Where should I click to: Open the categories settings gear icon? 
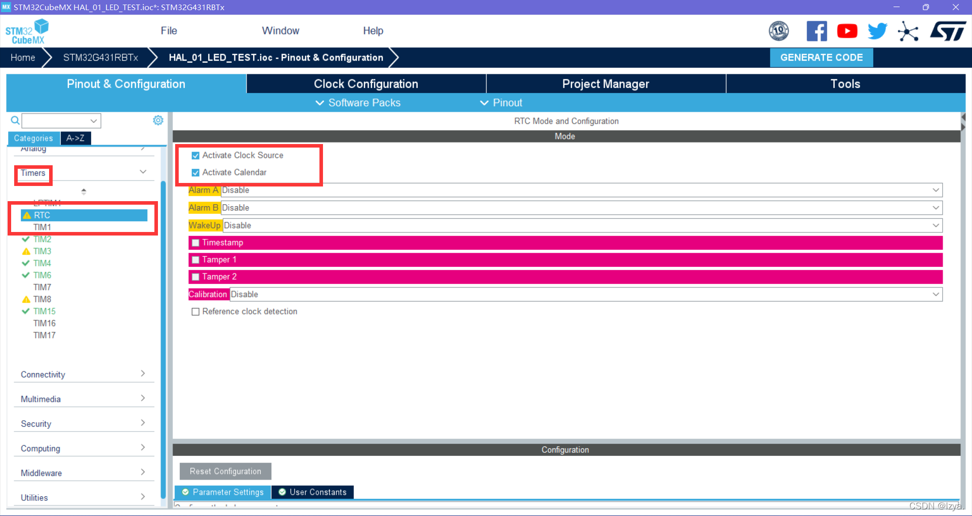158,120
